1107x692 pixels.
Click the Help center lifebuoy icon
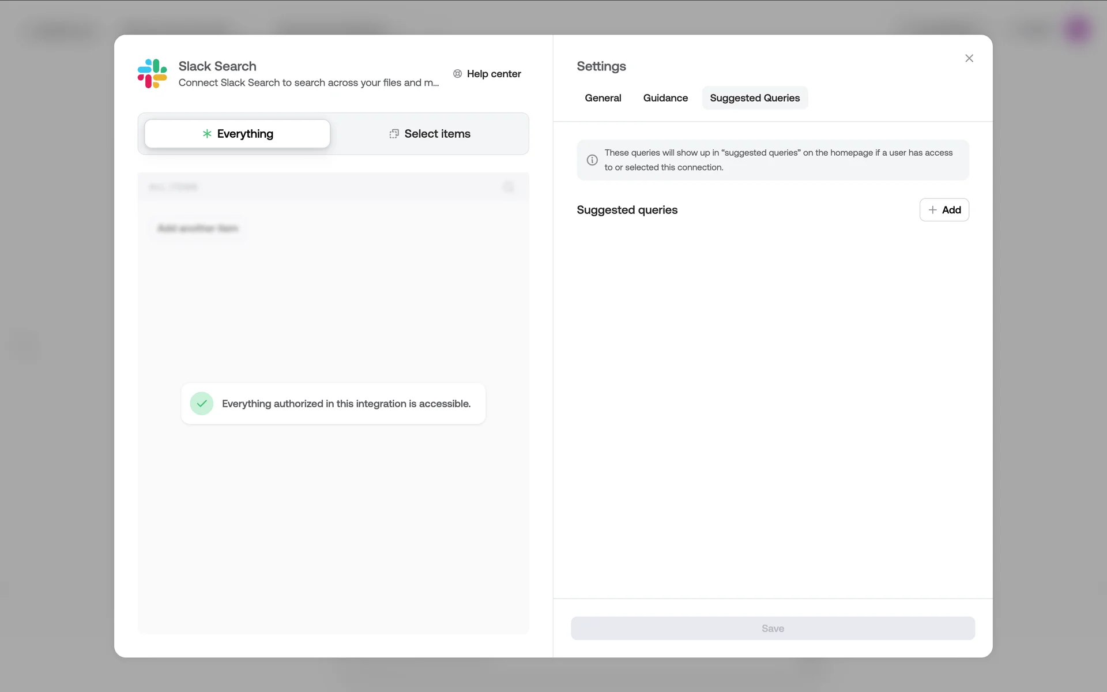(x=457, y=74)
